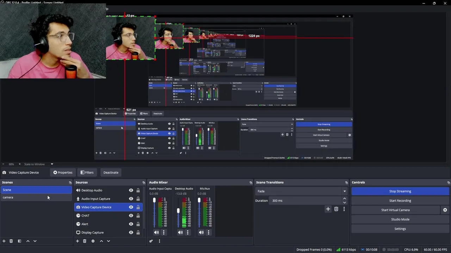Mute the Desktop Audio mixer channel
This screenshot has width=451, height=253.
point(180,232)
